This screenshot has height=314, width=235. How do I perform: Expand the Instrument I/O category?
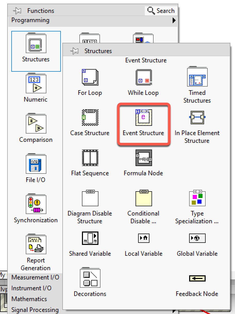click(31, 288)
